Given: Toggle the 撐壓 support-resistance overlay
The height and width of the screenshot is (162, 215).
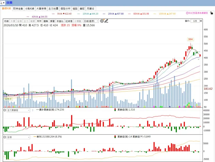Looking at the screenshot, I should tap(52, 21).
